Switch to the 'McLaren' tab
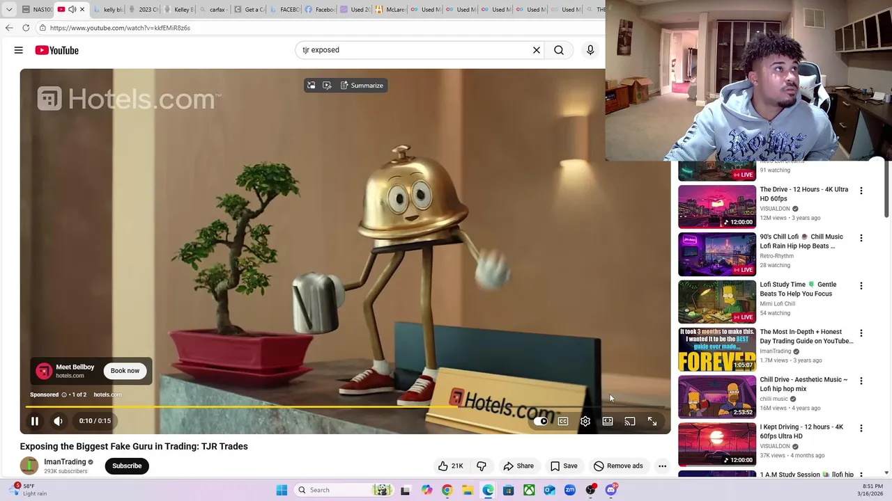This screenshot has height=501, width=892. point(390,10)
